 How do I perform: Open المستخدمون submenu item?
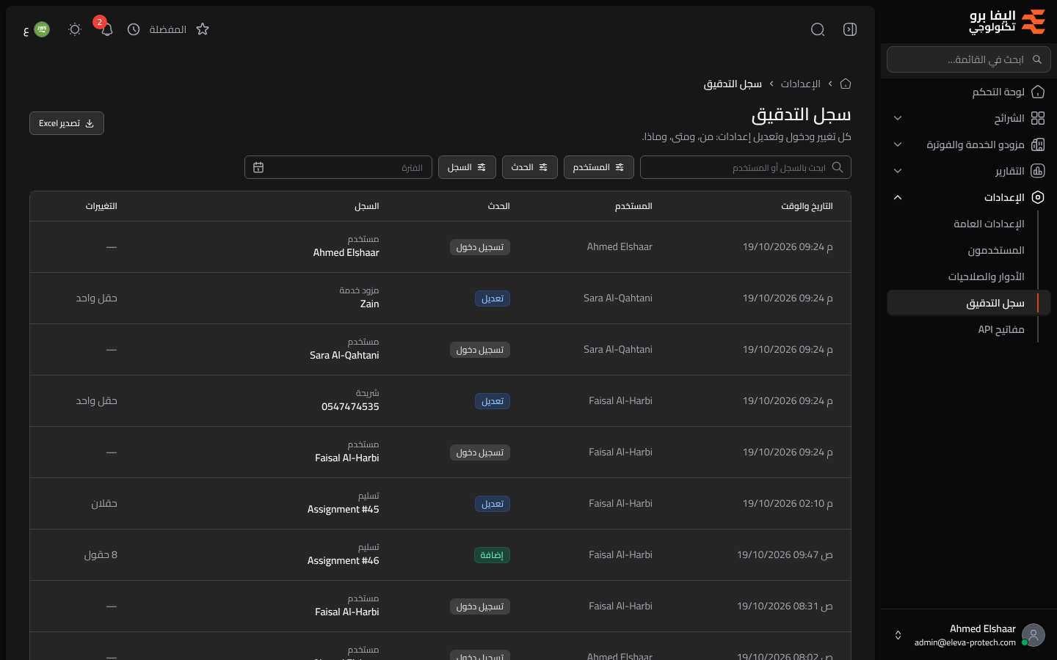pos(996,250)
